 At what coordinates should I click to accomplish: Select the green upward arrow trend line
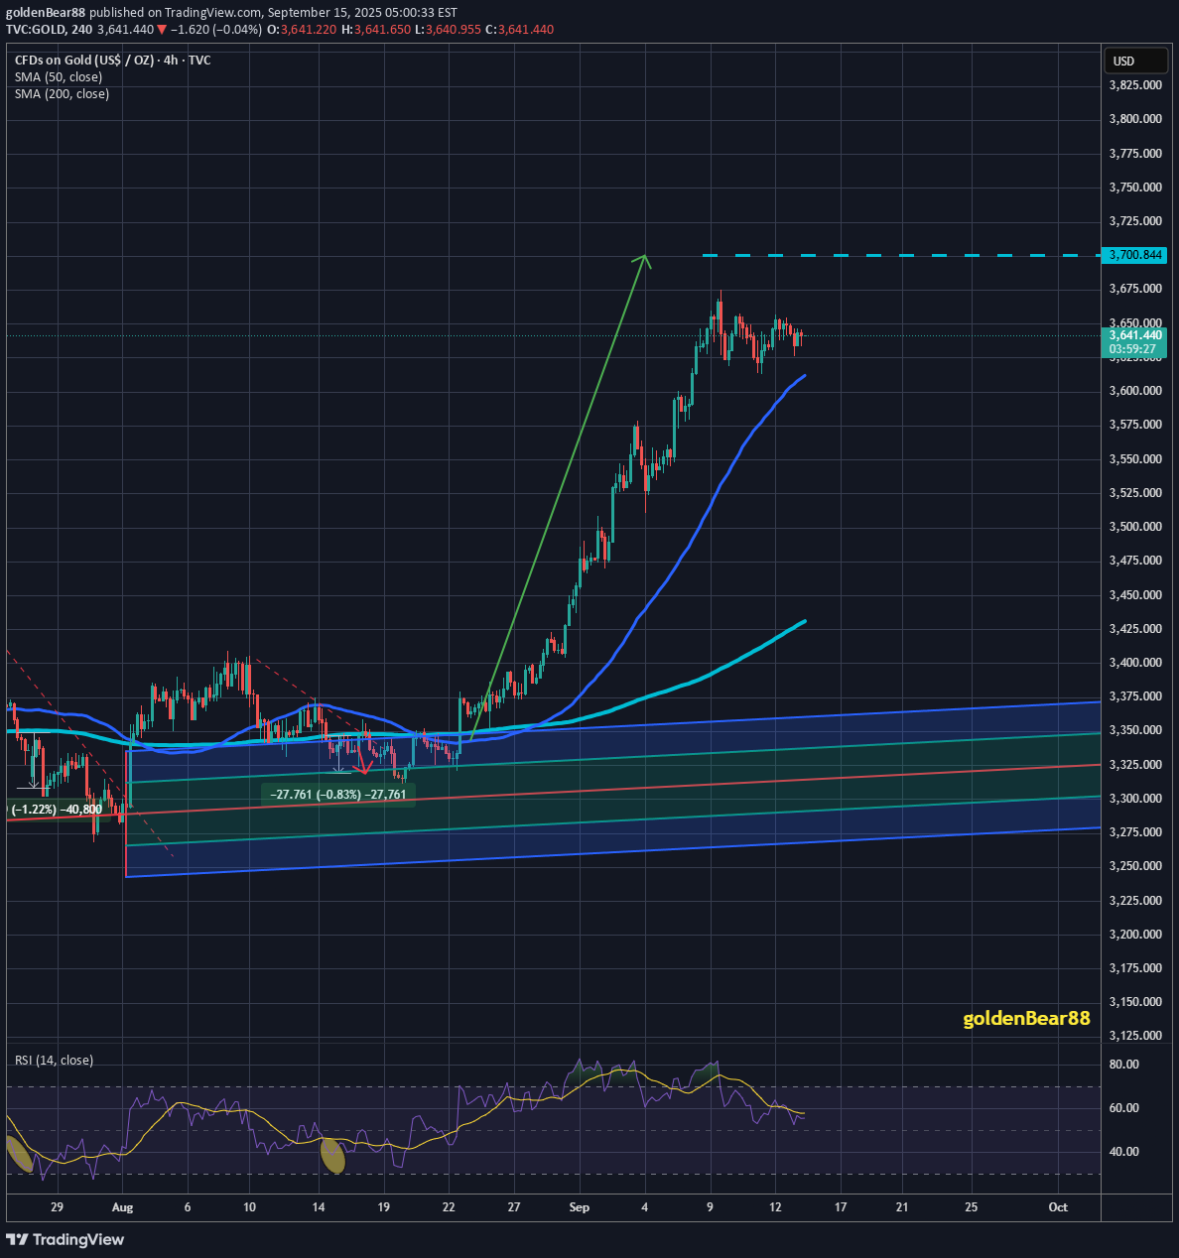559,496
